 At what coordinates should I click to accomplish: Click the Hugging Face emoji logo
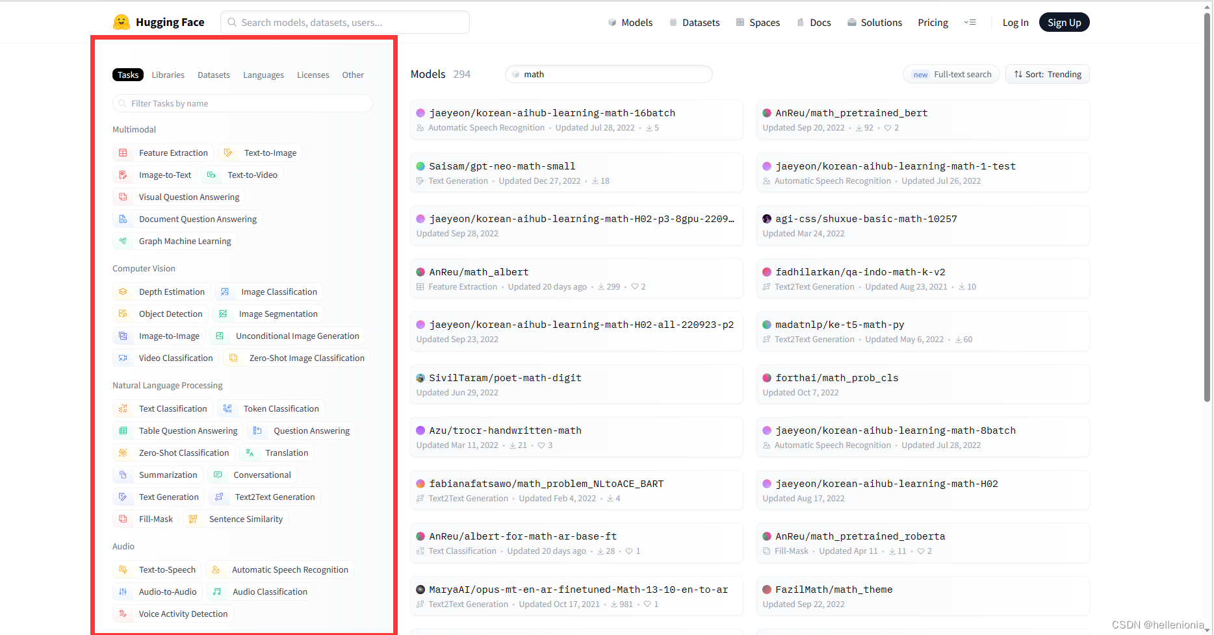(x=121, y=22)
